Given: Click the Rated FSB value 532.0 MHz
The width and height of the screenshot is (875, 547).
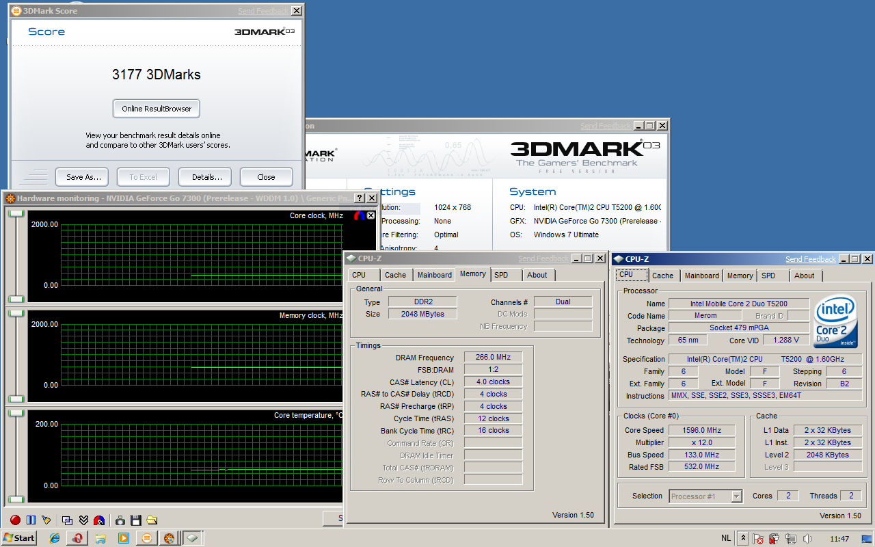Looking at the screenshot, I should point(701,467).
